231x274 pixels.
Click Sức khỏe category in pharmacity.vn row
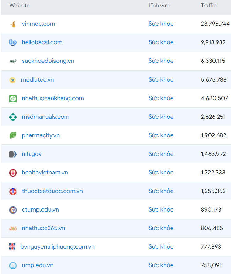(x=161, y=135)
